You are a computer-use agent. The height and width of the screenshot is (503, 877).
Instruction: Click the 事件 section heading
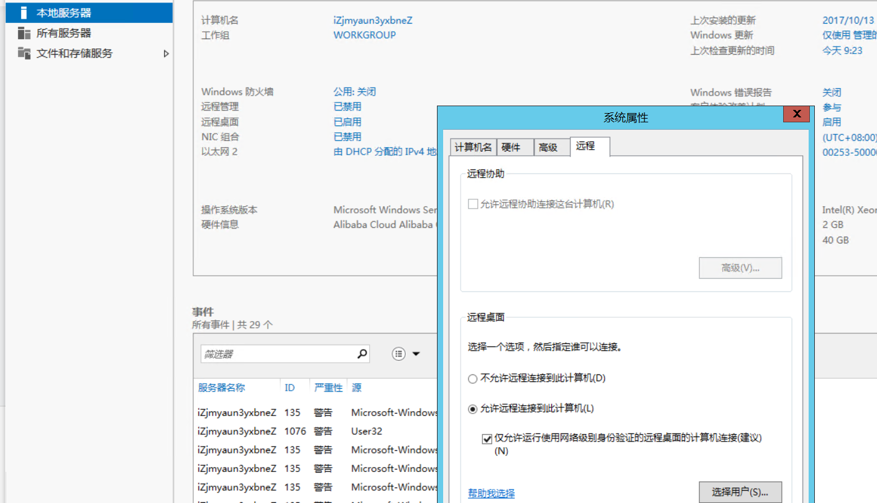point(203,312)
